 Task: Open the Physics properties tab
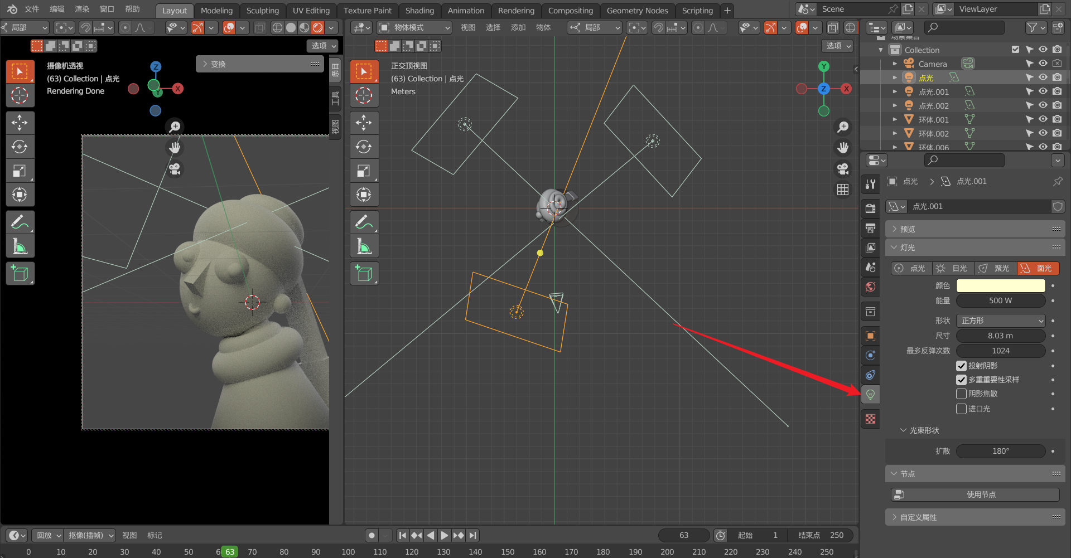[870, 355]
